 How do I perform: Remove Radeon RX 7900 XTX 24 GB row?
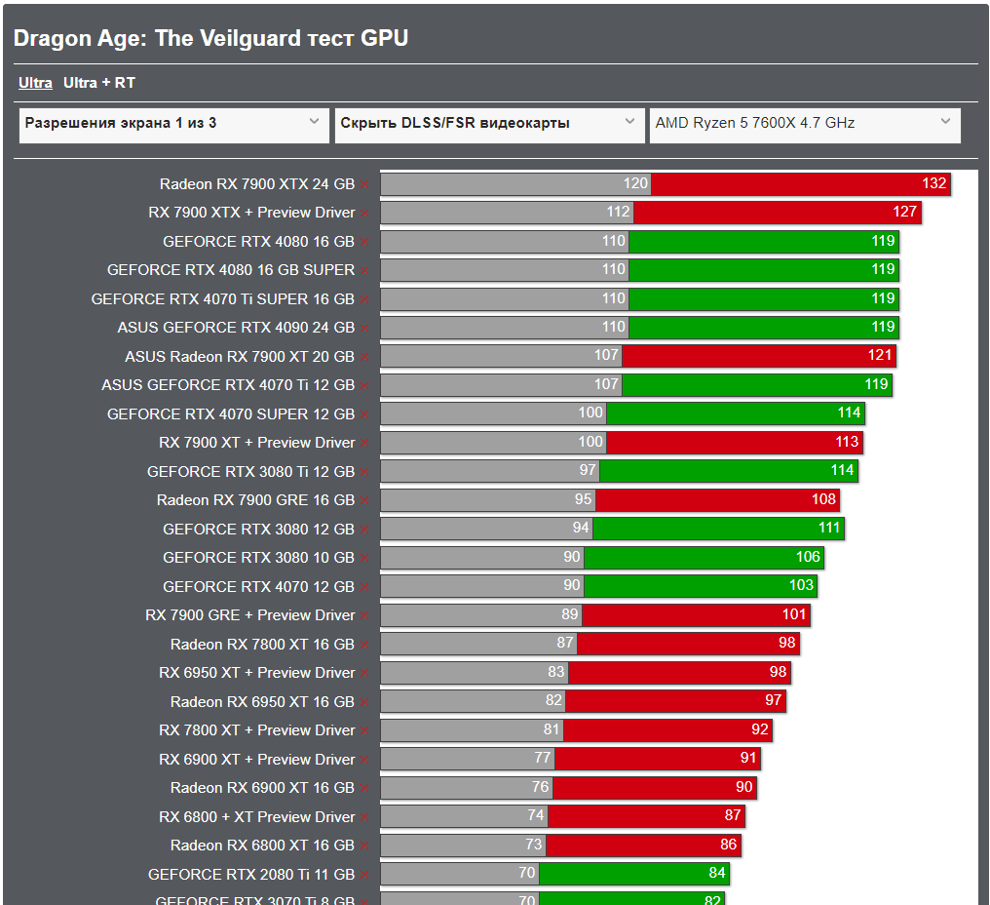click(364, 184)
